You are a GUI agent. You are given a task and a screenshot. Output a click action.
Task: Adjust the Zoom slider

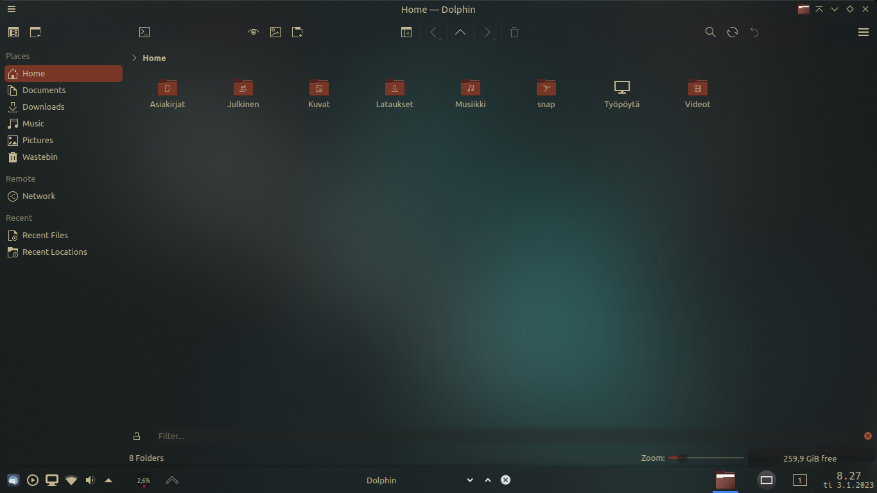[706, 458]
